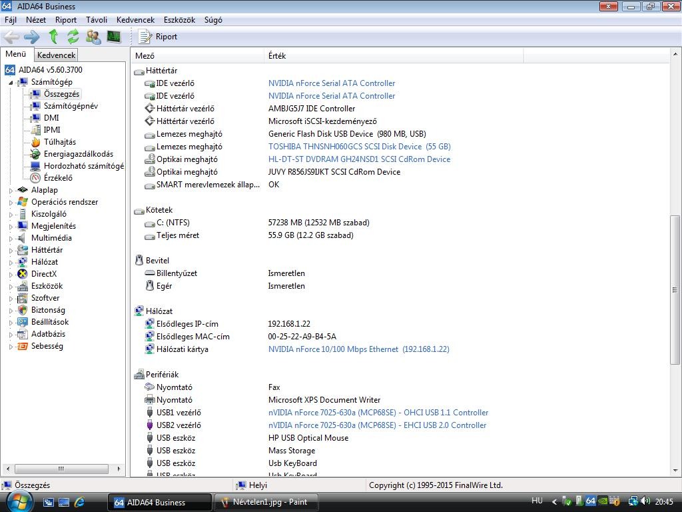Open the Nézet menu
The image size is (682, 512).
[x=36, y=20]
